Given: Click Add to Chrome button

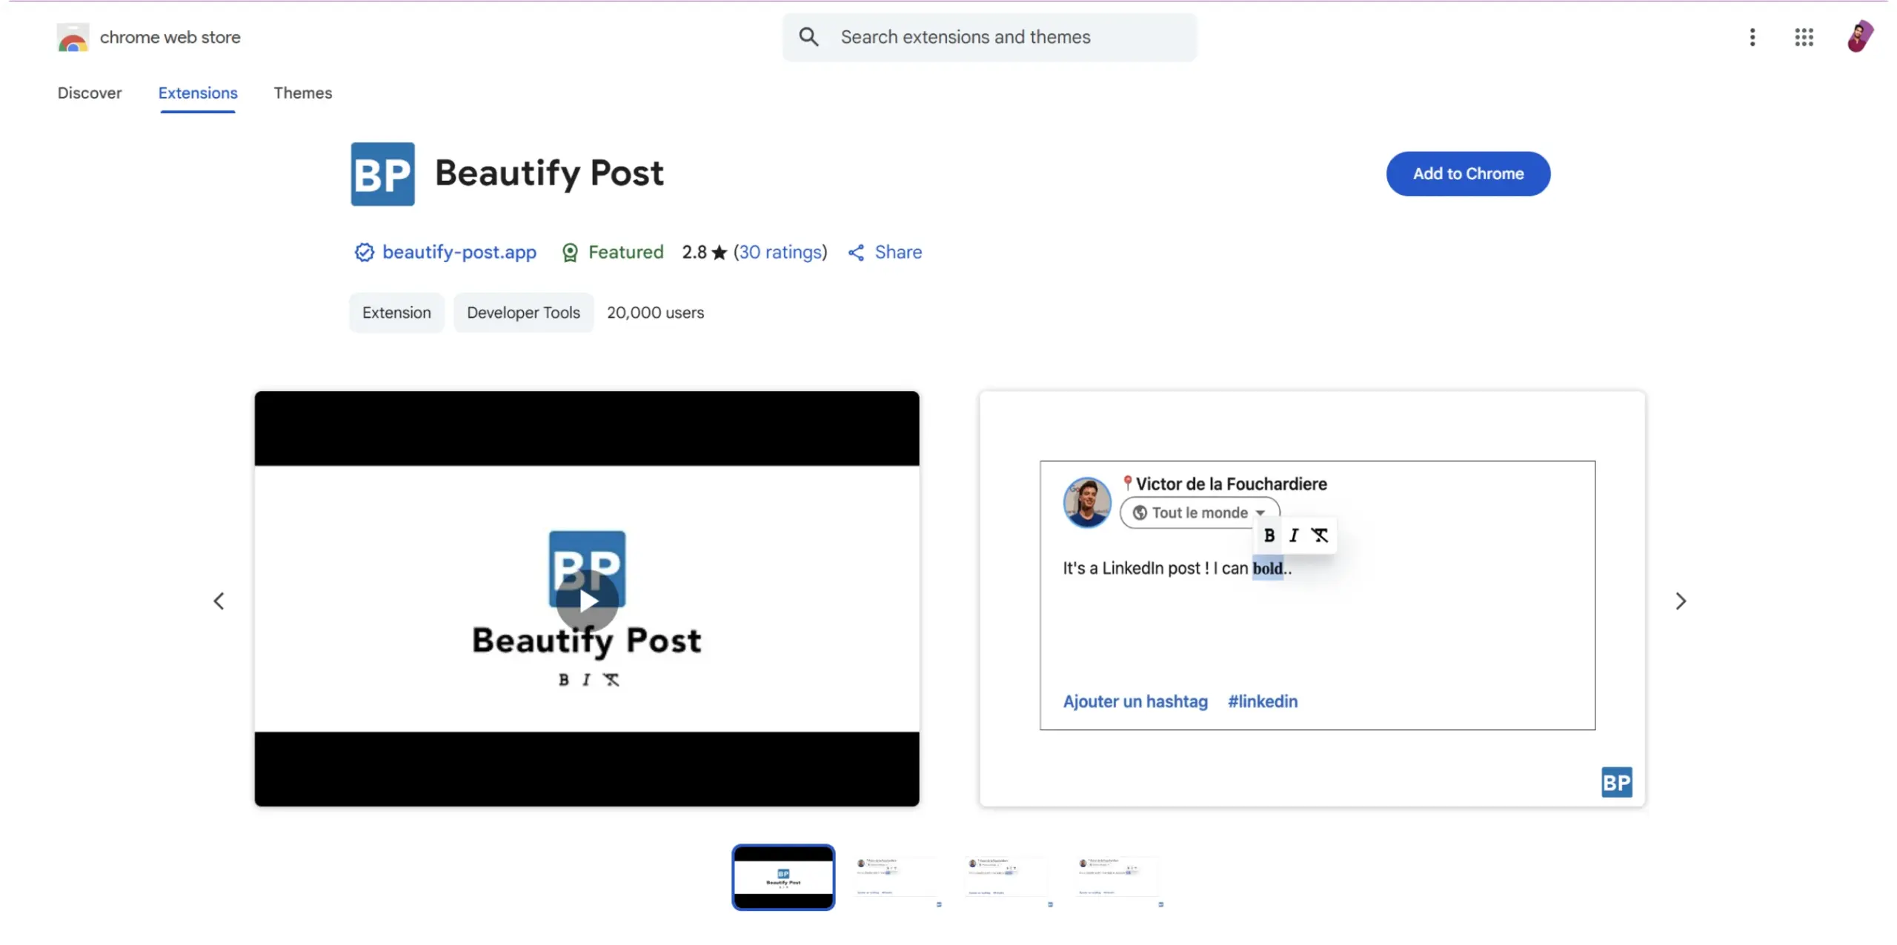Looking at the screenshot, I should [x=1467, y=173].
